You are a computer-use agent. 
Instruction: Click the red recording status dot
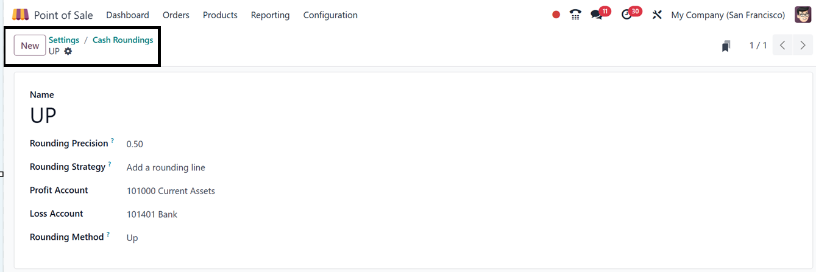(556, 15)
